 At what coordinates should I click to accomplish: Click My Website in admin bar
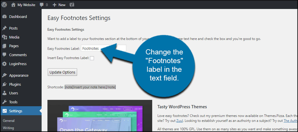click(x=26, y=5)
